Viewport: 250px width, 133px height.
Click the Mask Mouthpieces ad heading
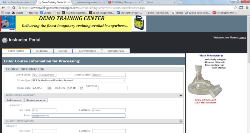[x=211, y=56]
